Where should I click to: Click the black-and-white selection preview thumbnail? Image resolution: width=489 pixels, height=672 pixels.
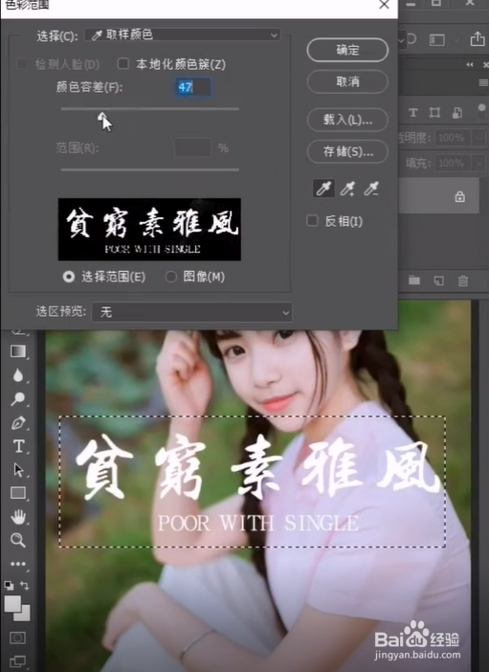[x=149, y=230]
